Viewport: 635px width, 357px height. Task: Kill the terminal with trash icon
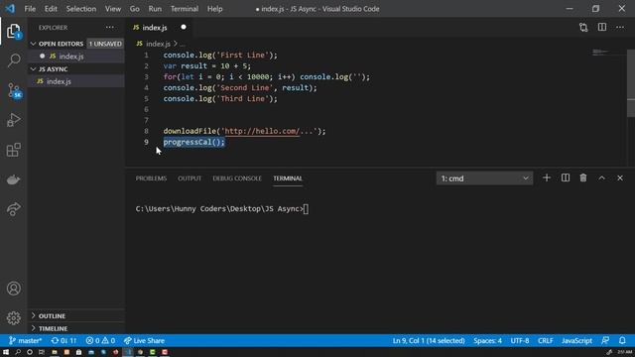click(583, 178)
